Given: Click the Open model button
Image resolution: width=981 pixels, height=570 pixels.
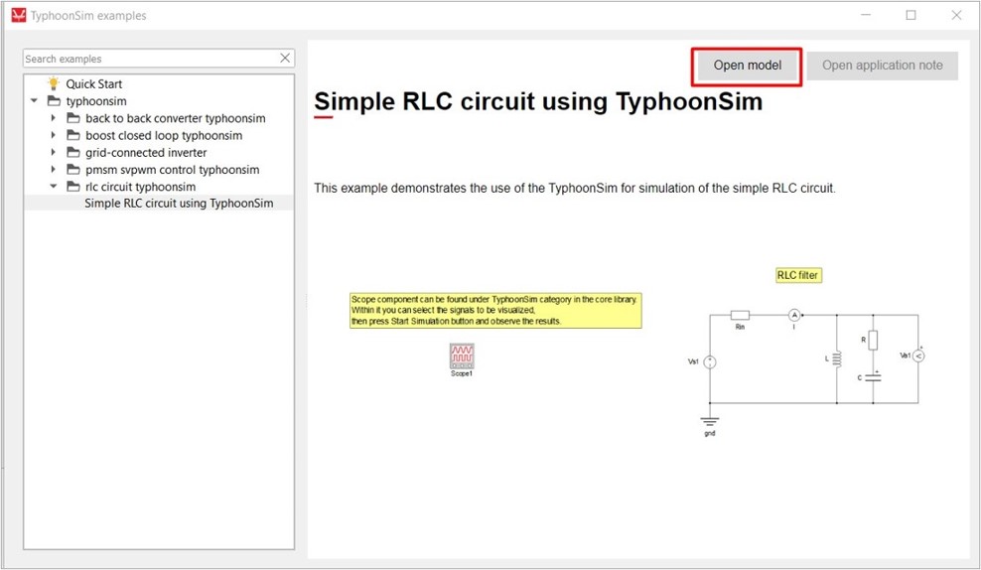Looking at the screenshot, I should click(747, 66).
